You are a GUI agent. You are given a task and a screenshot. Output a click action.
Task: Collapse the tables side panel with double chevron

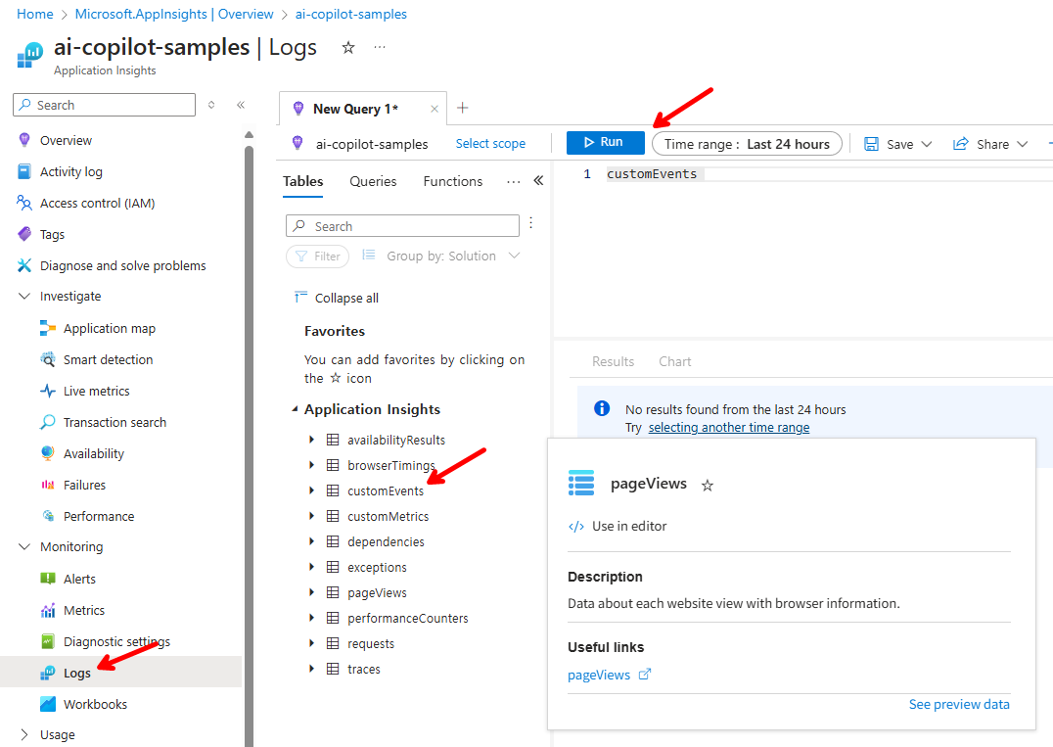pyautogui.click(x=538, y=181)
